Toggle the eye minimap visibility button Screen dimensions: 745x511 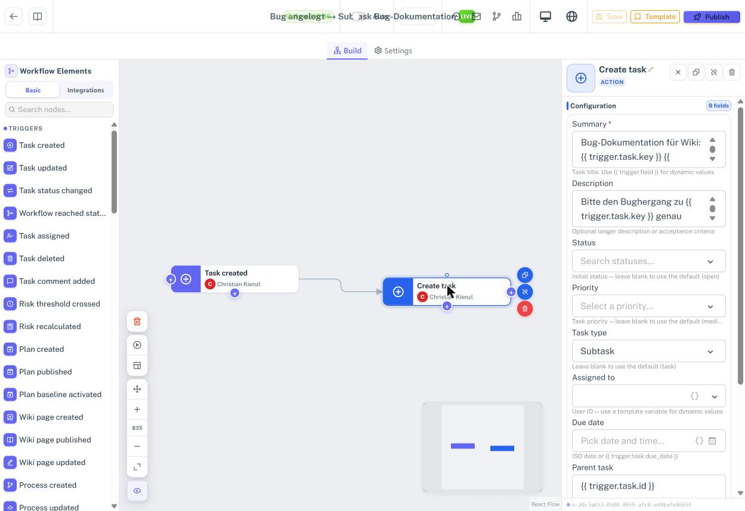(137, 491)
